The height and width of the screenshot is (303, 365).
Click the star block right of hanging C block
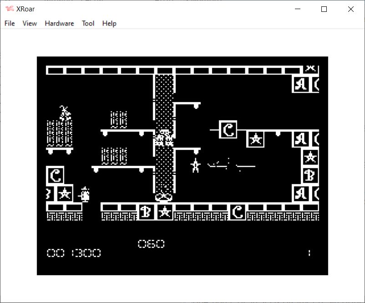pyautogui.click(x=255, y=139)
